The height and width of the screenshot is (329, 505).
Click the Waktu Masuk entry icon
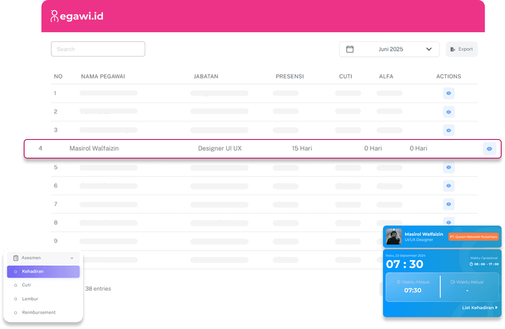[398, 282]
